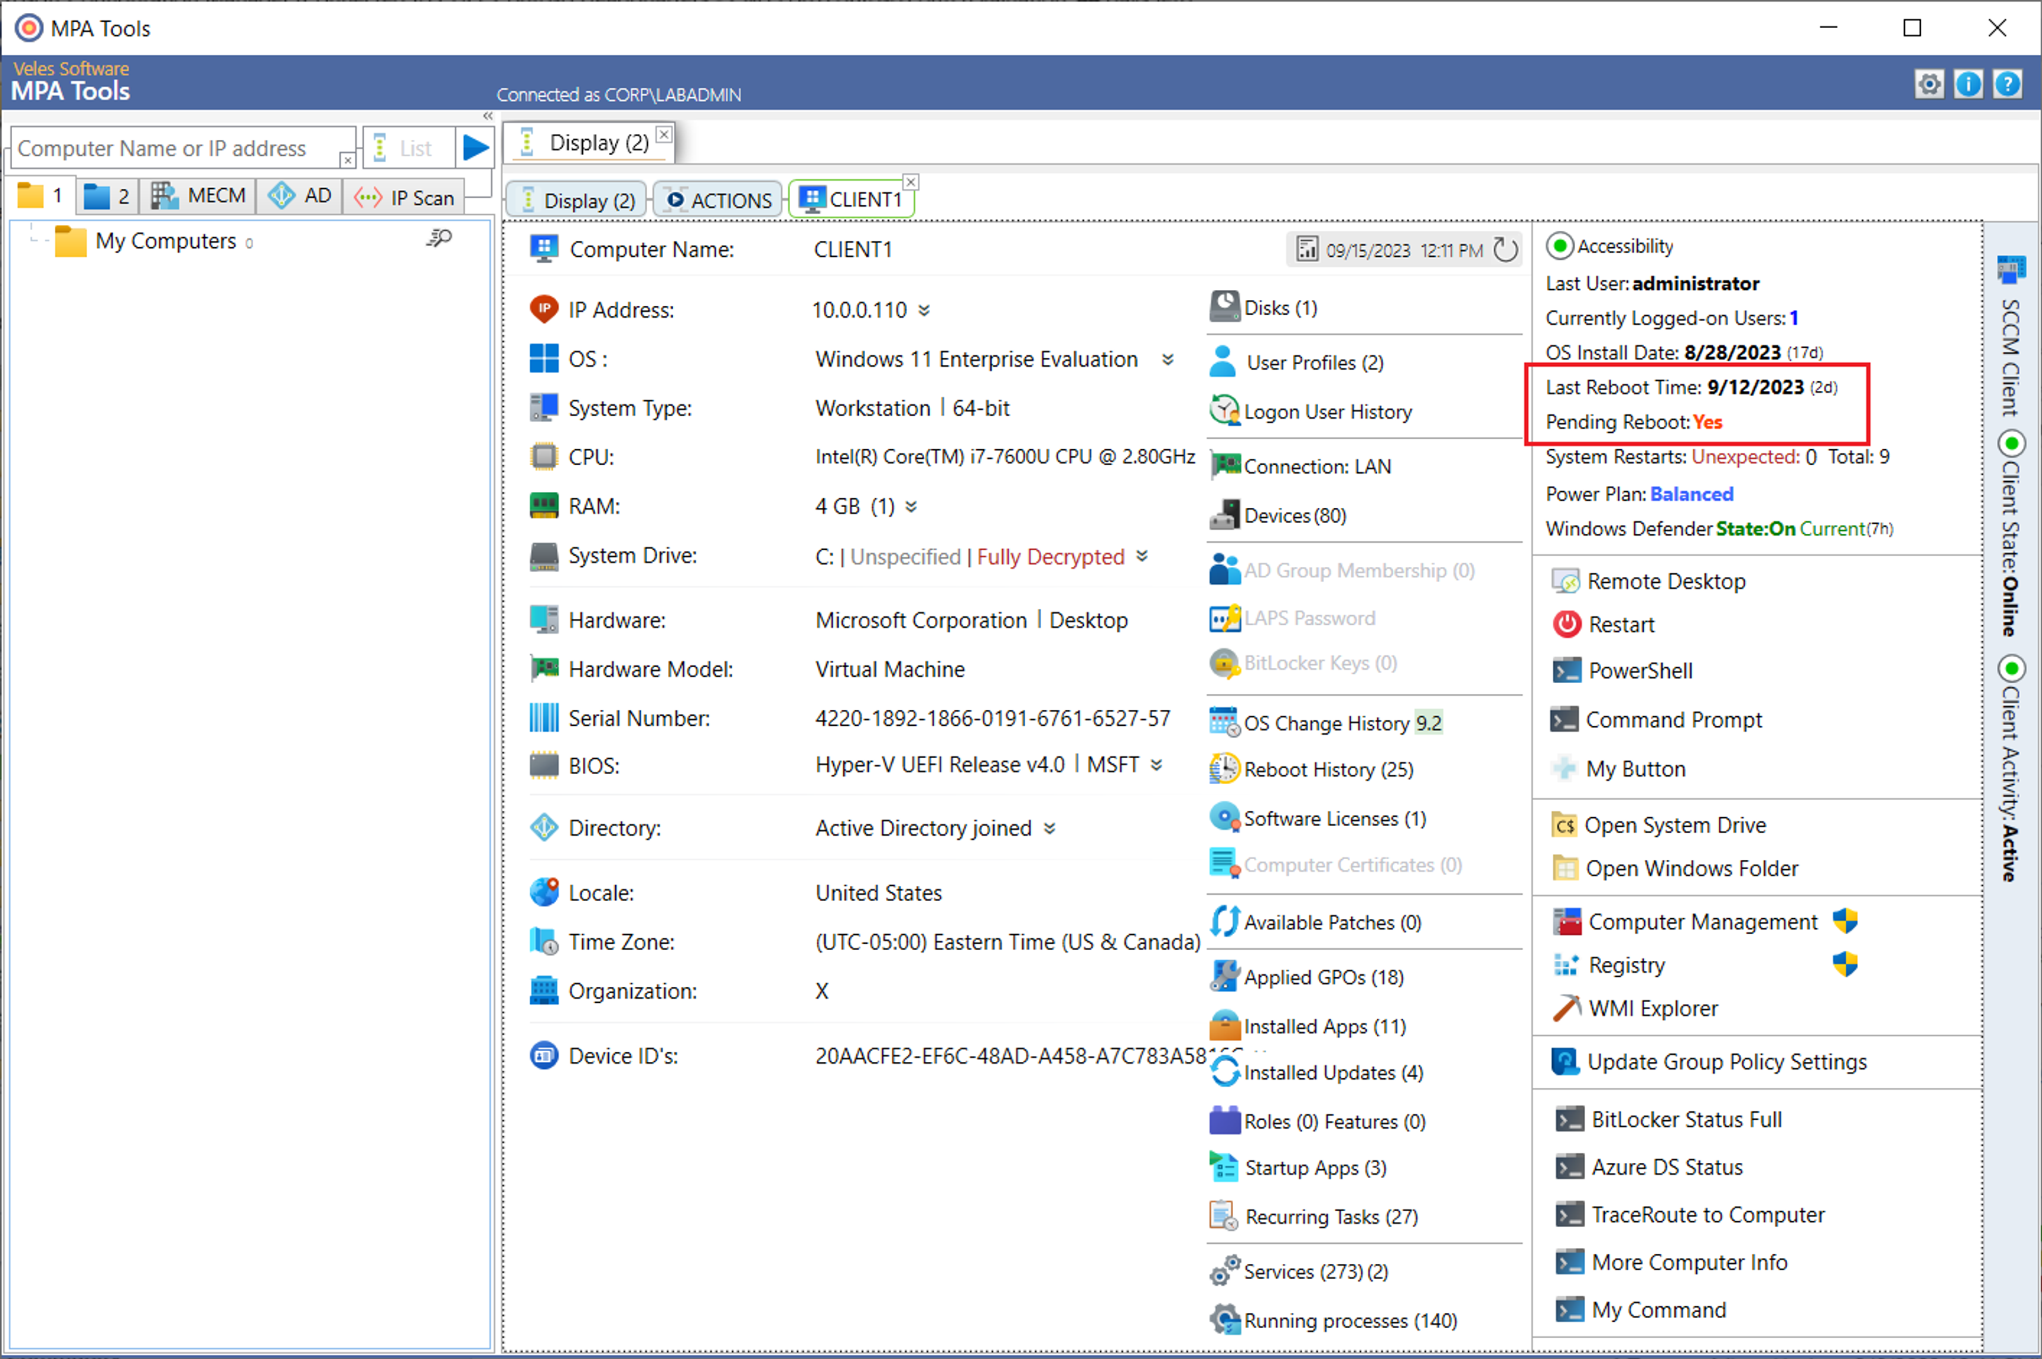Clear the computer name input field
This screenshot has width=2042, height=1359.
pyautogui.click(x=347, y=161)
